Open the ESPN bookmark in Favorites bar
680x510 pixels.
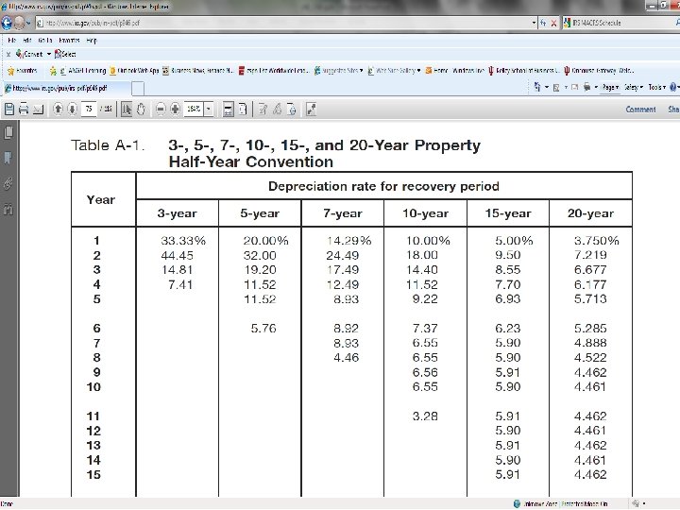(x=273, y=70)
